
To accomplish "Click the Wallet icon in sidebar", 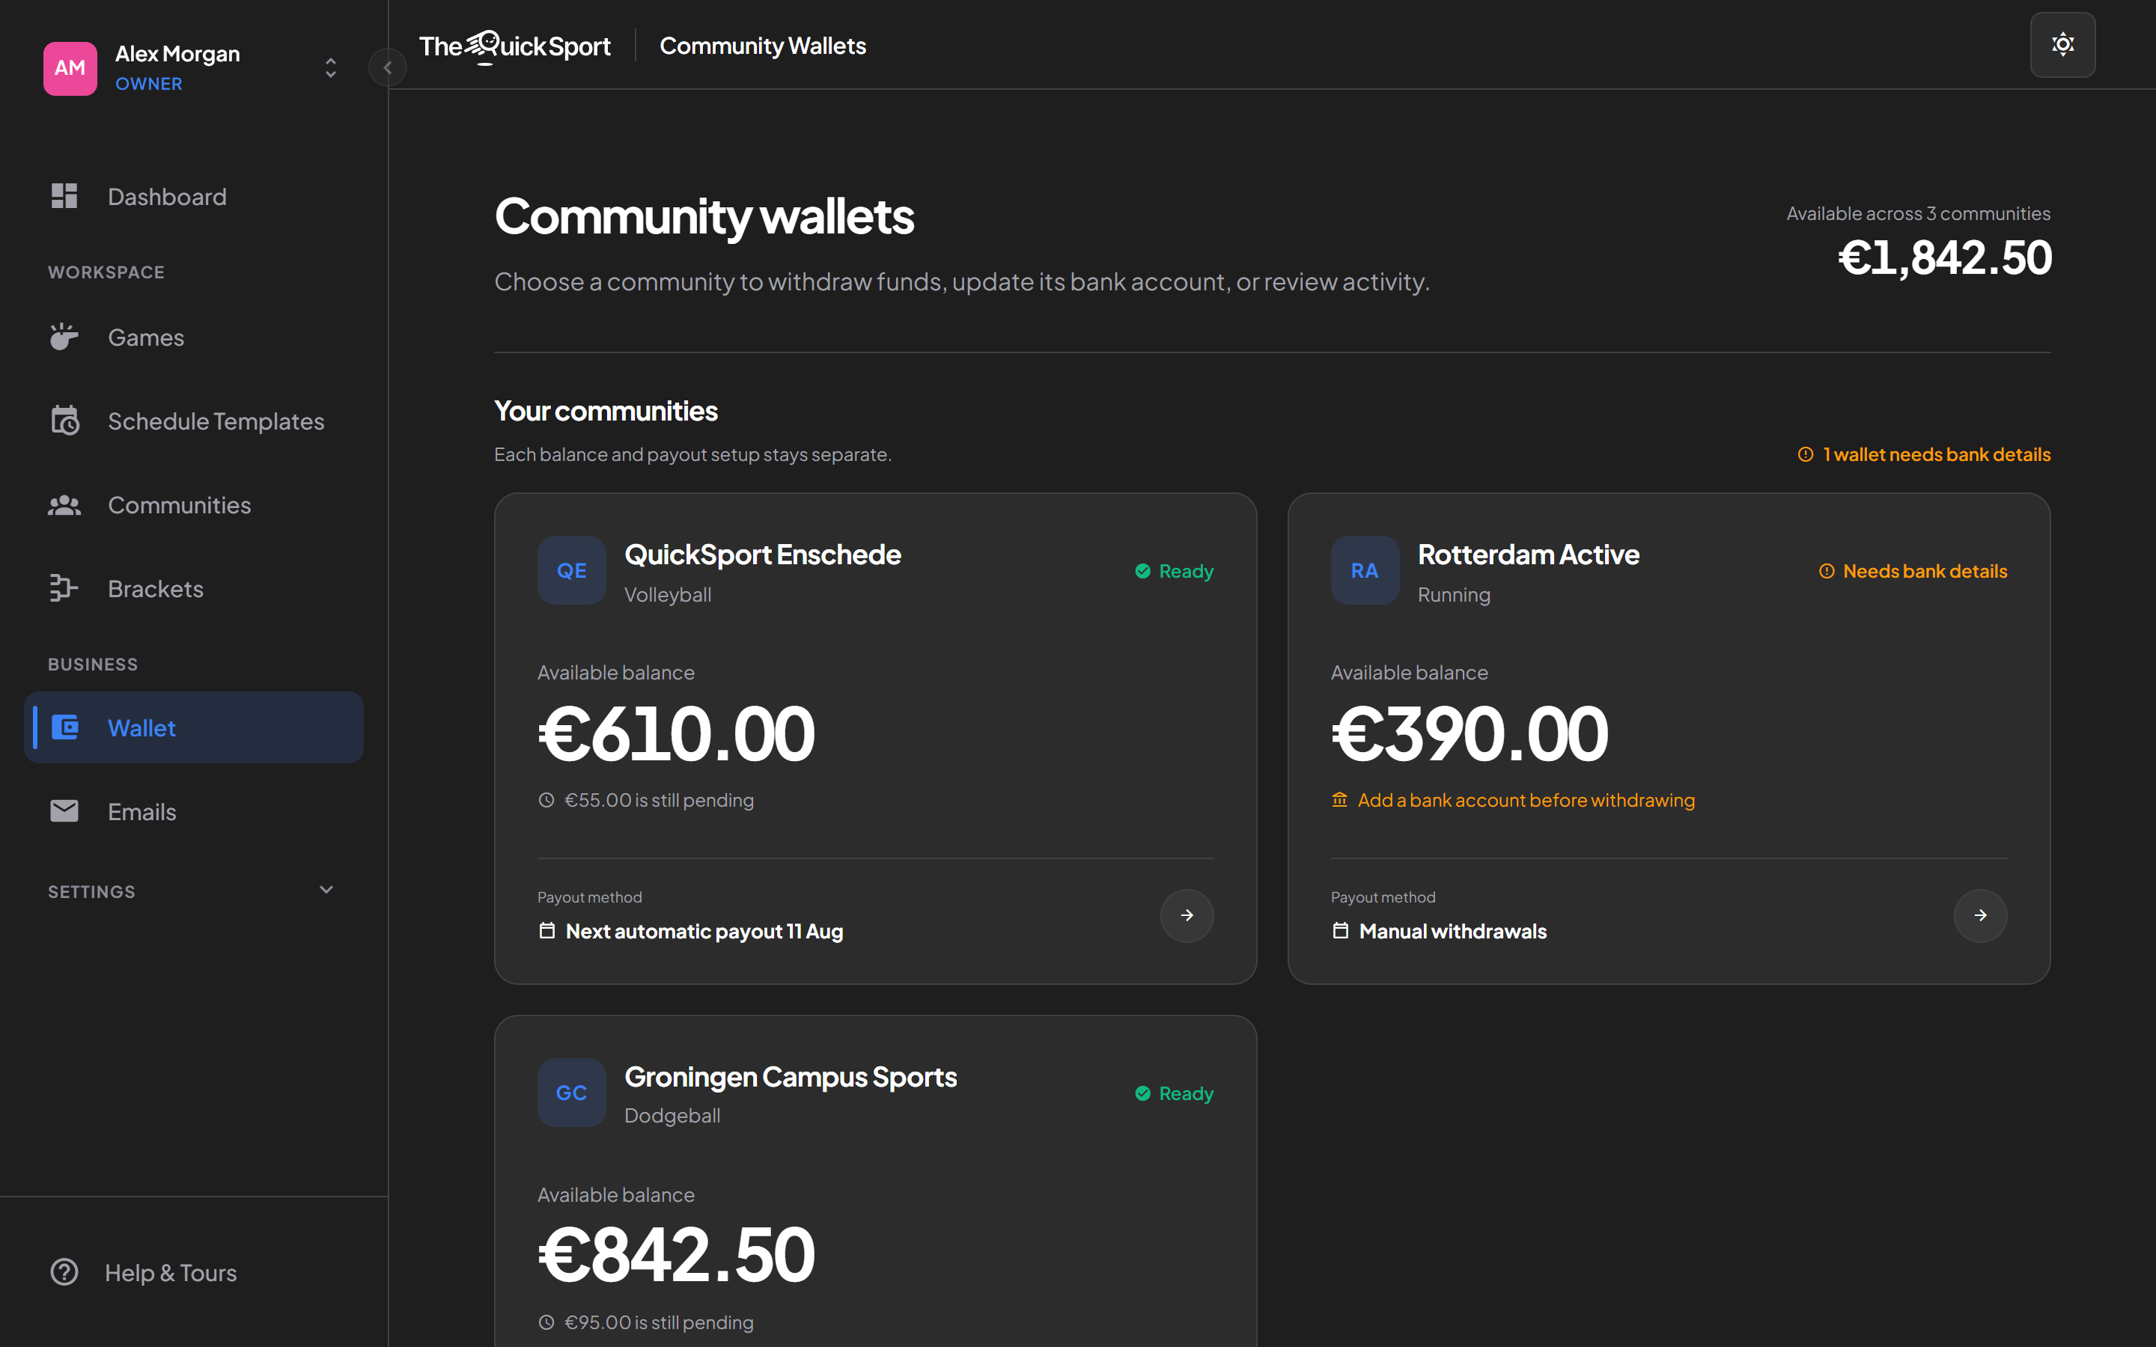I will (64, 727).
